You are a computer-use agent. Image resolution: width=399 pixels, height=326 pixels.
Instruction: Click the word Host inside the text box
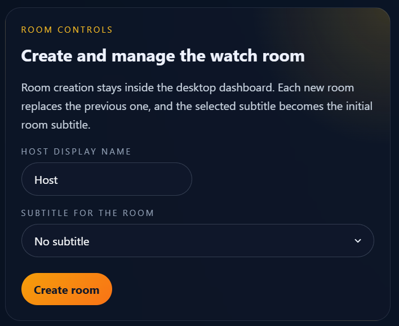click(46, 180)
